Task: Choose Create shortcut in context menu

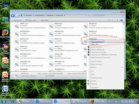Action: click(105, 78)
